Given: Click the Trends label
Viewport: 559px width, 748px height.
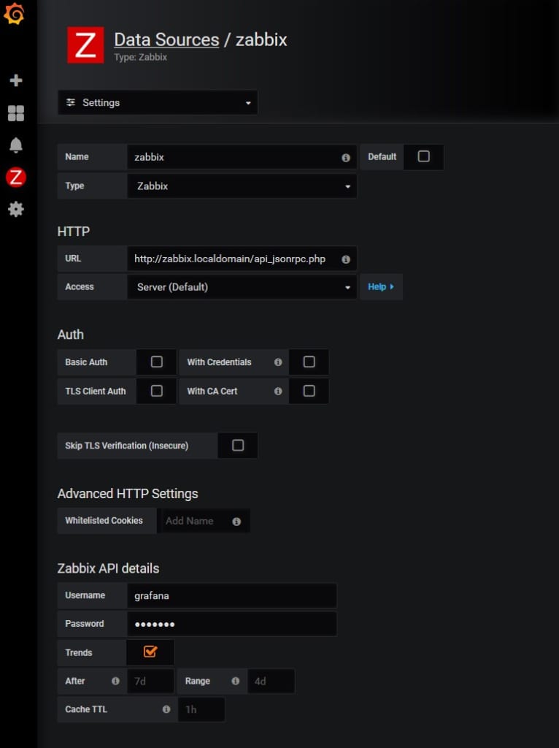Looking at the screenshot, I should 79,652.
